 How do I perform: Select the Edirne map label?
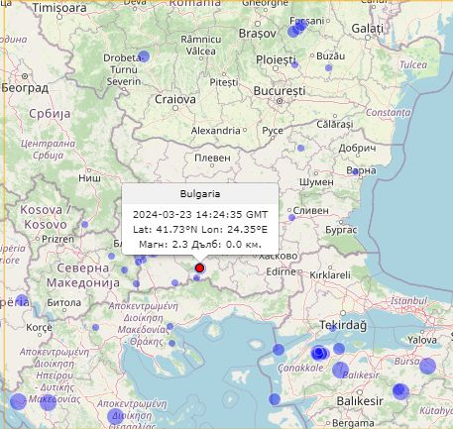pyautogui.click(x=282, y=271)
